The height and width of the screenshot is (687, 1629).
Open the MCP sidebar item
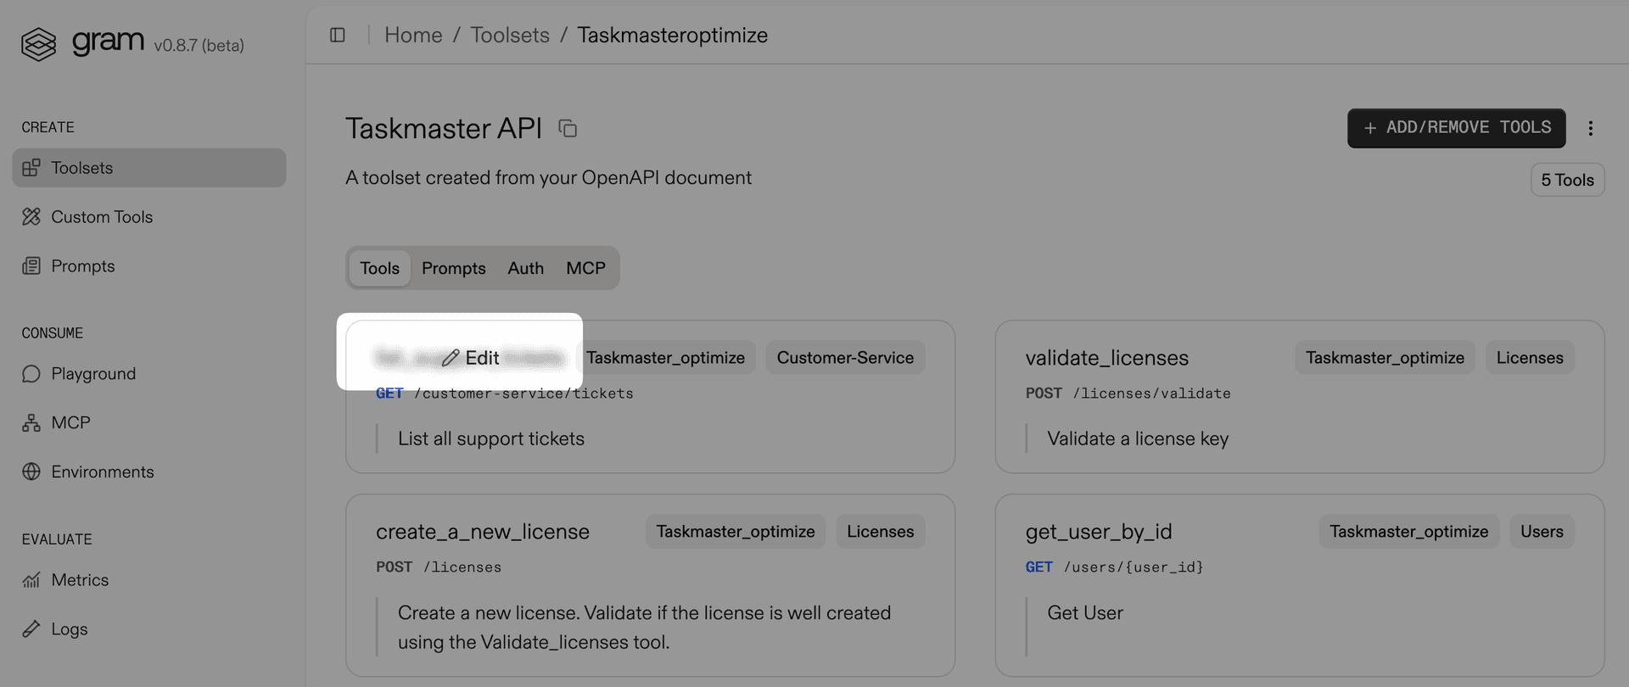coord(70,423)
